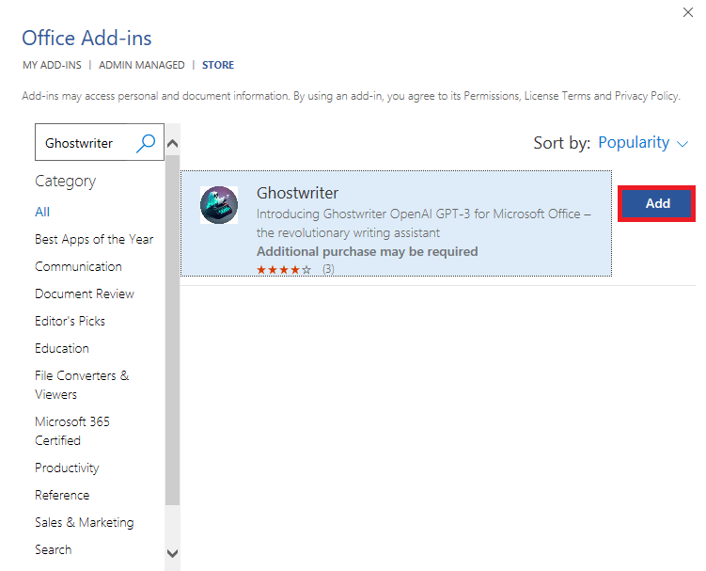Select File Converters & Viewers category
Viewport: 706px width, 571px height.
coord(82,385)
